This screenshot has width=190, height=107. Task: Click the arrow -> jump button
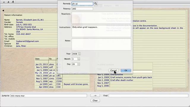pos(95,96)
